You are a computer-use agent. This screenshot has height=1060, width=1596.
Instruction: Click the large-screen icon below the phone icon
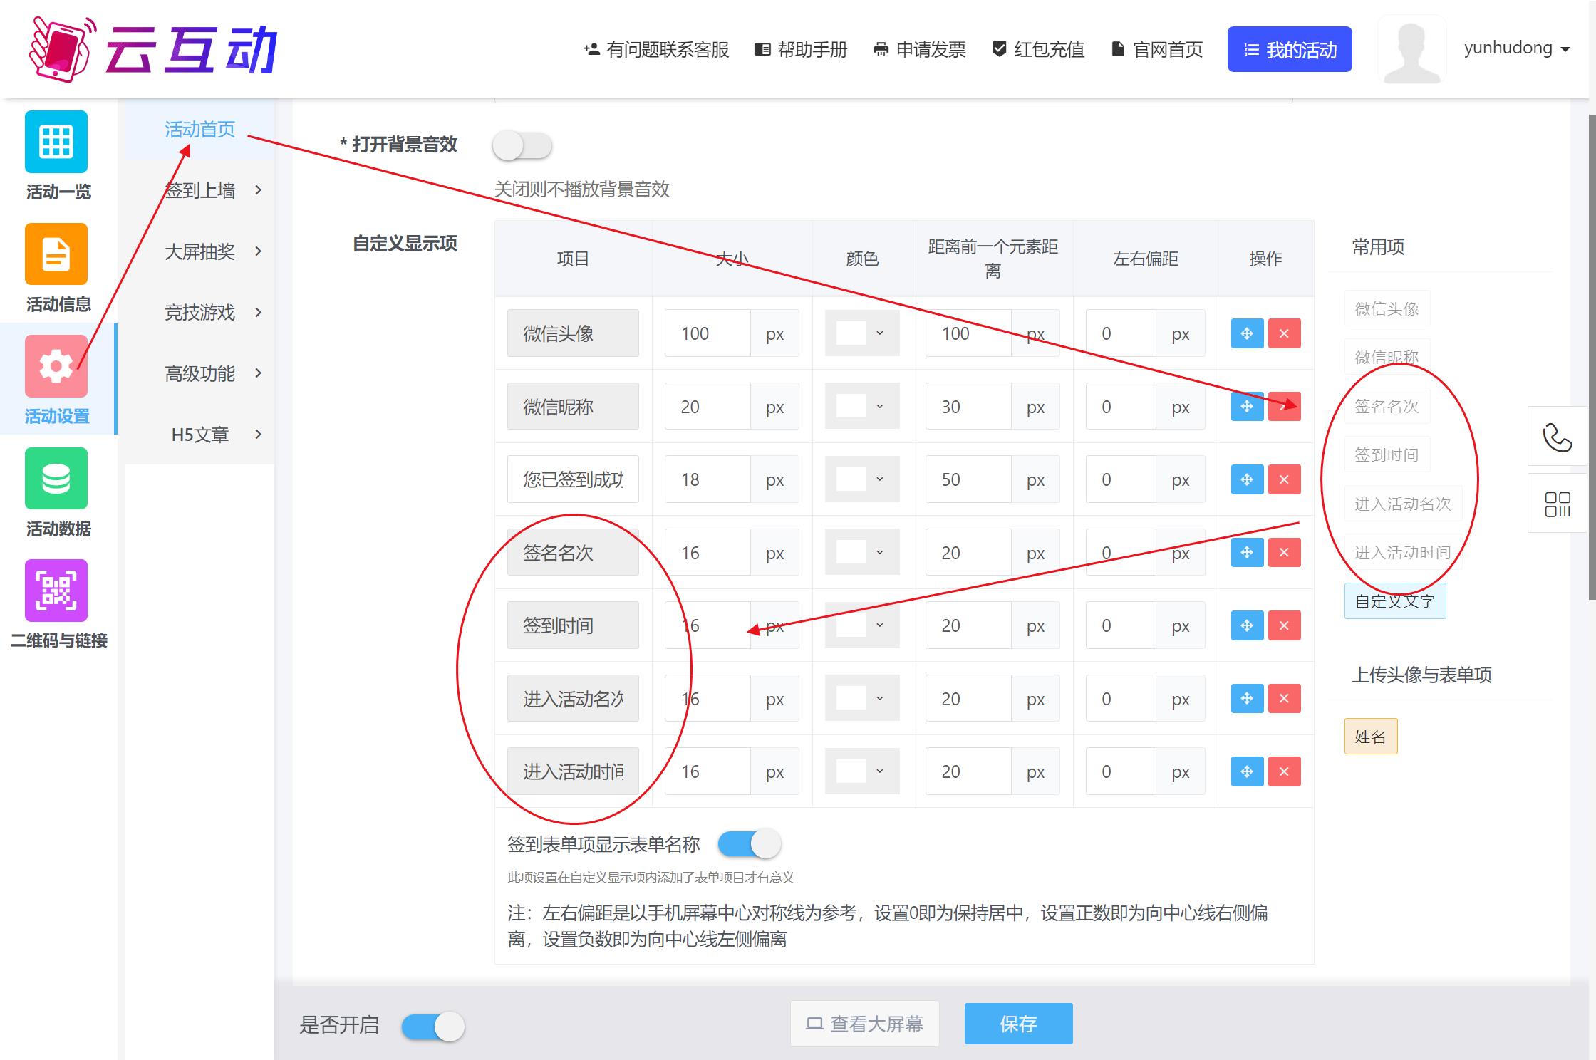click(x=1557, y=503)
